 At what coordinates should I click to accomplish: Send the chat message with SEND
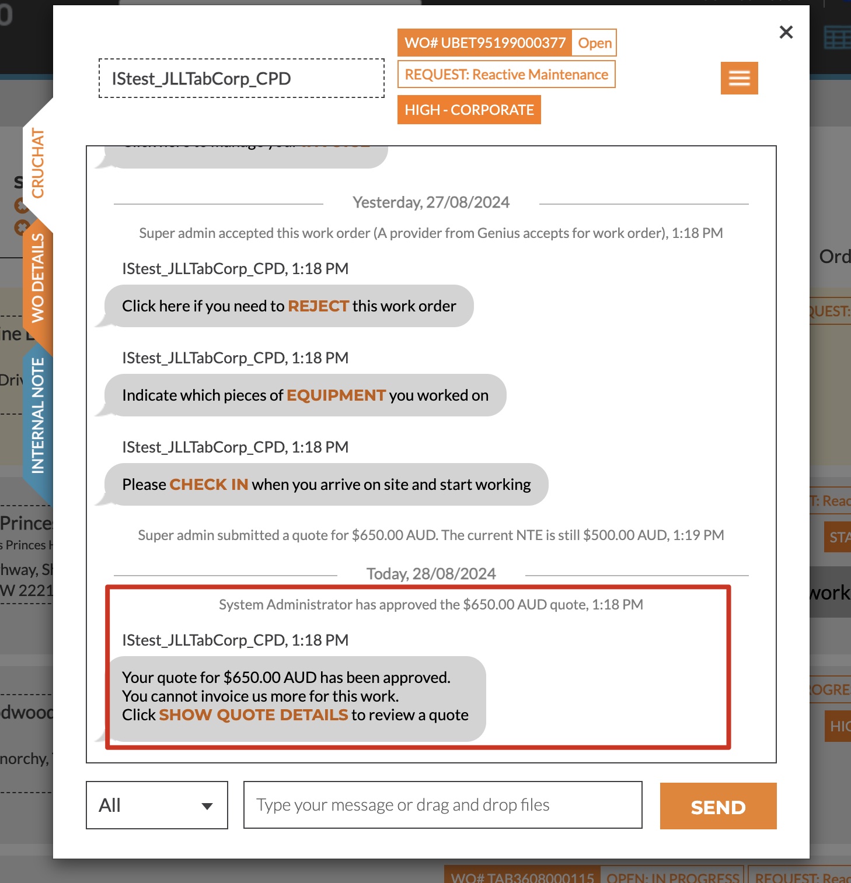pos(719,806)
